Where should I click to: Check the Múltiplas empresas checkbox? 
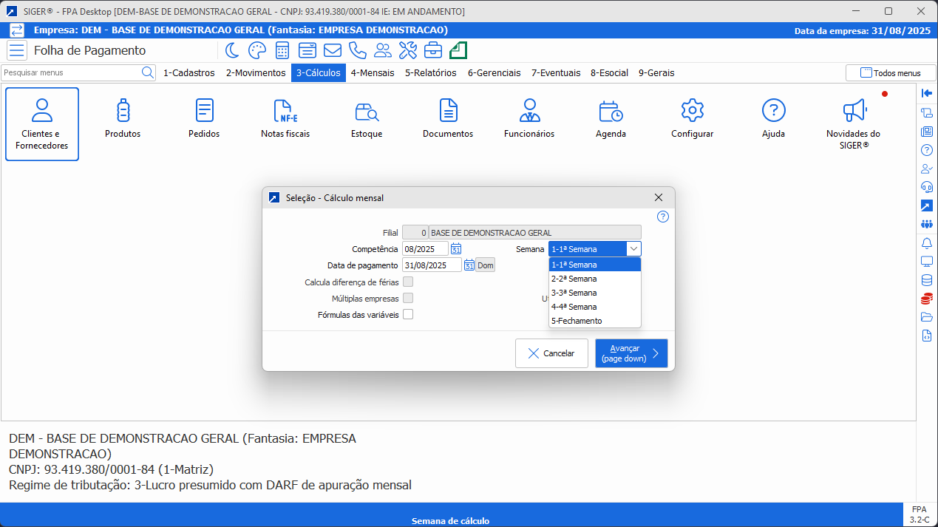click(x=408, y=298)
